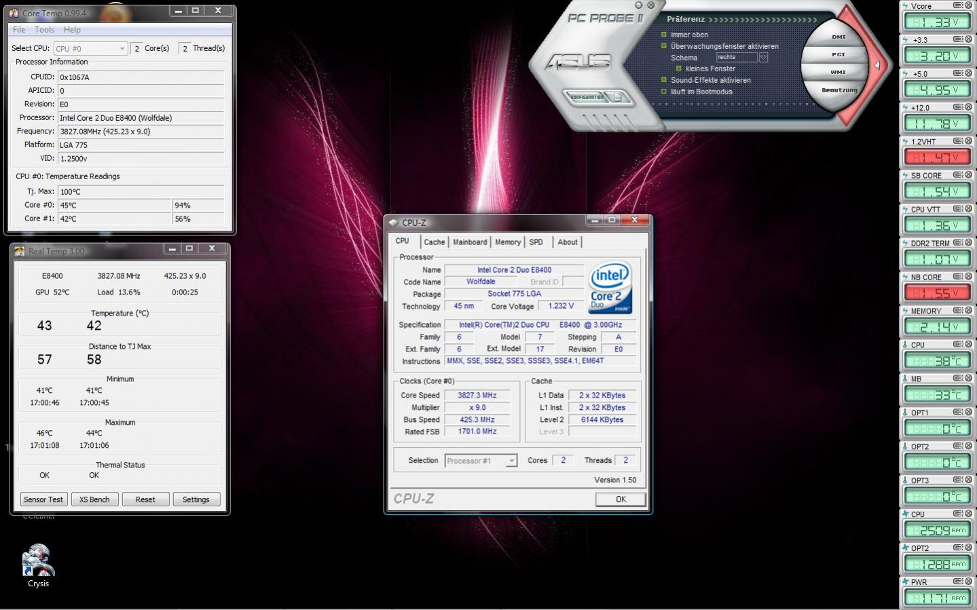
Task: Switch to the Memory tab in CPU-Z
Action: (508, 242)
